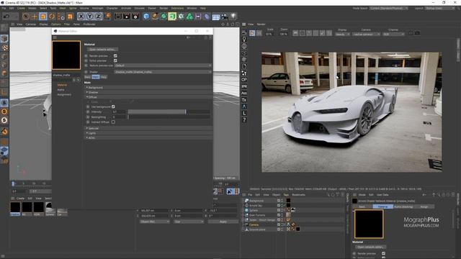The image size is (461, 259).
Task: Open Render Settings clapperboard gear icon
Action: click(135, 17)
